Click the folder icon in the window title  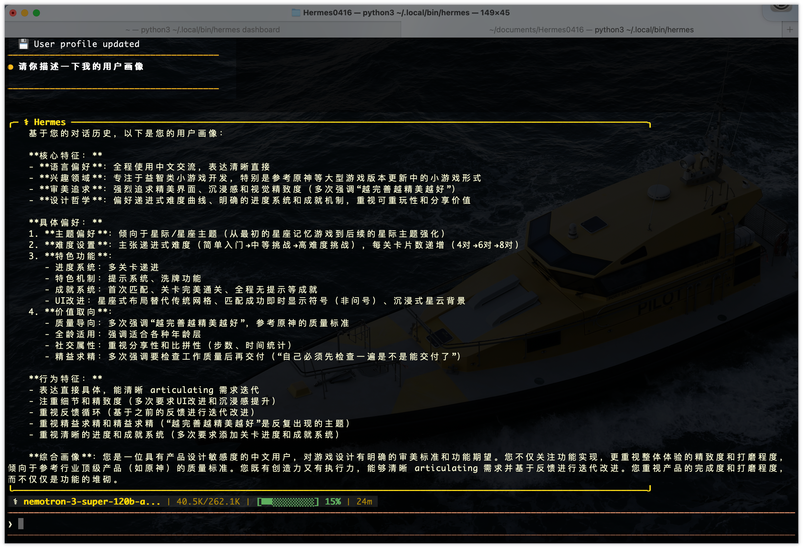pyautogui.click(x=296, y=13)
